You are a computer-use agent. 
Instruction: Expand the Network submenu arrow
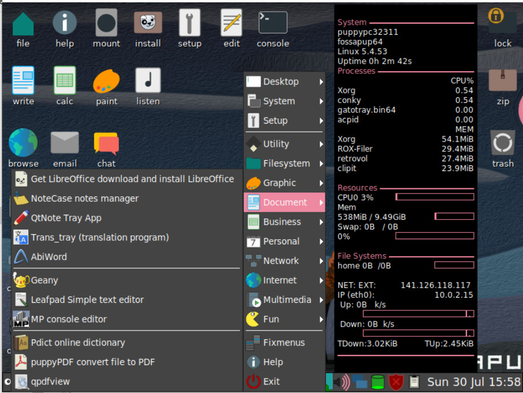click(x=321, y=261)
